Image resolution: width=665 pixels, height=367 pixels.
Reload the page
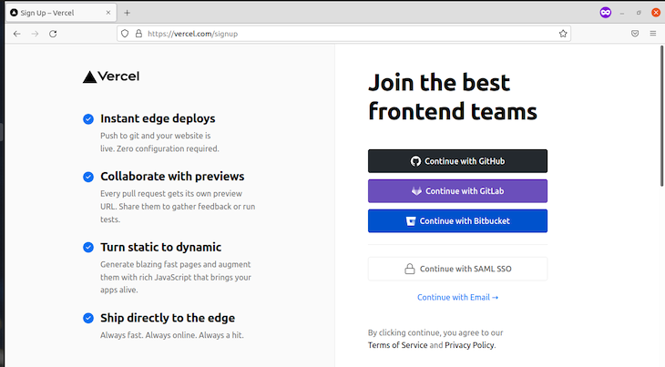point(53,34)
